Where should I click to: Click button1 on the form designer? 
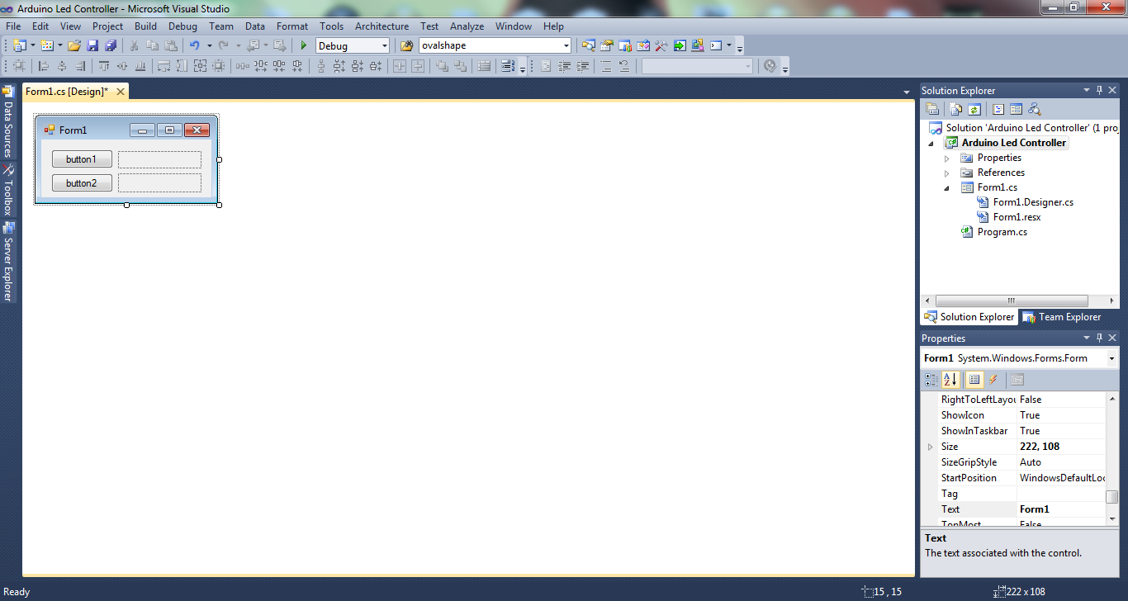(82, 159)
